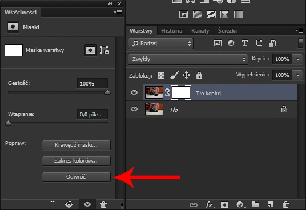306x210 pixels.
Task: Hide the Tło kopiuj layer
Action: 134,92
